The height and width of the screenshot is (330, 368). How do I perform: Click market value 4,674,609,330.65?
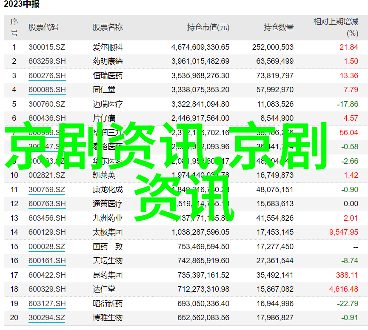(200, 47)
